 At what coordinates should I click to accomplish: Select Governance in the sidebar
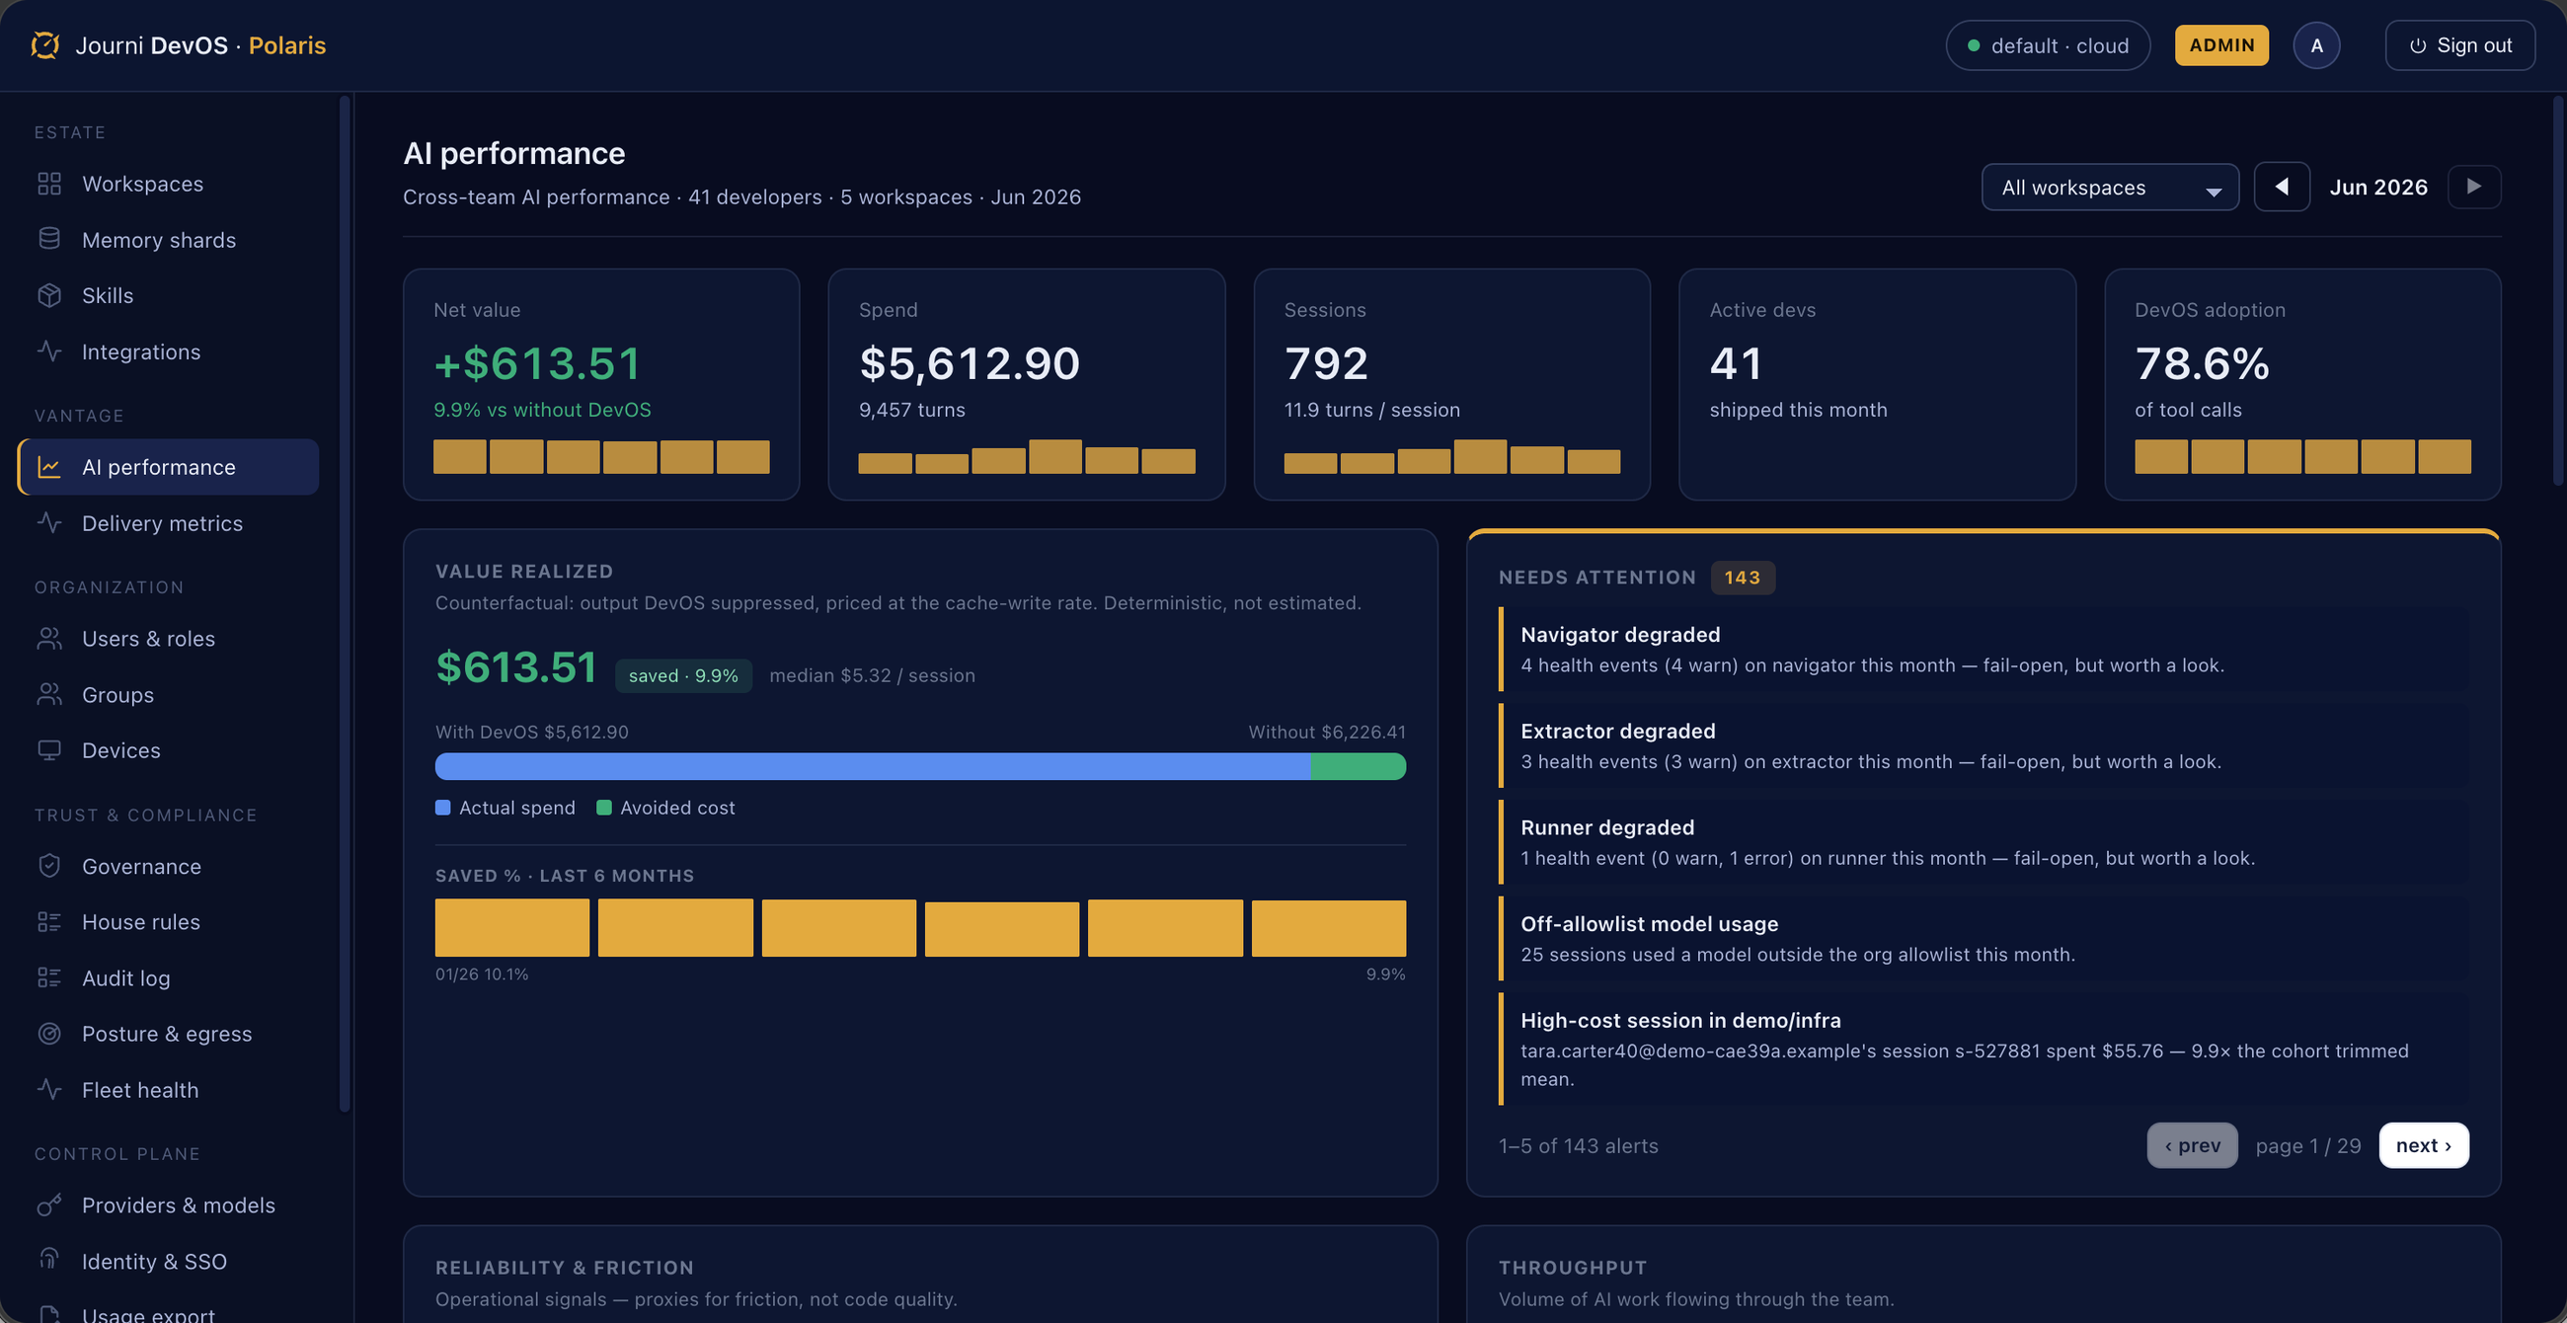click(168, 866)
